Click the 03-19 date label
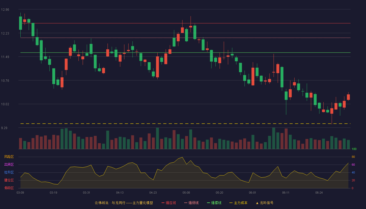Viewport: 366px width, 209px height. tap(53, 193)
